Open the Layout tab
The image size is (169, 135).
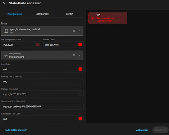tap(69, 14)
